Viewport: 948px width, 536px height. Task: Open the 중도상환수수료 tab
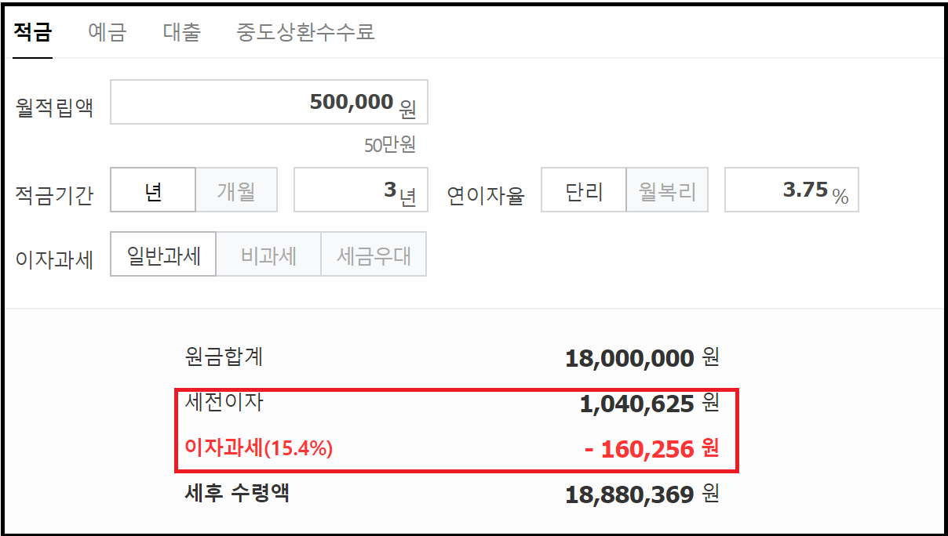(306, 32)
